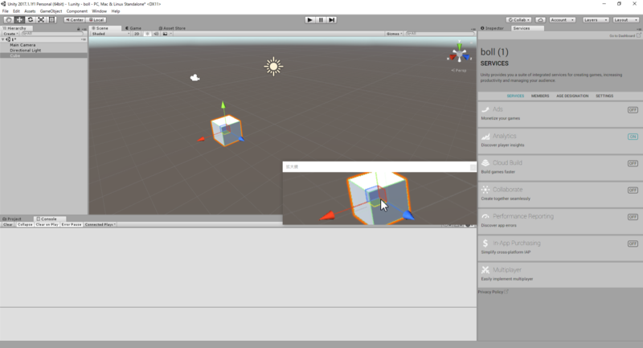
Task: Toggle pivot mode Center button
Action: (x=74, y=19)
